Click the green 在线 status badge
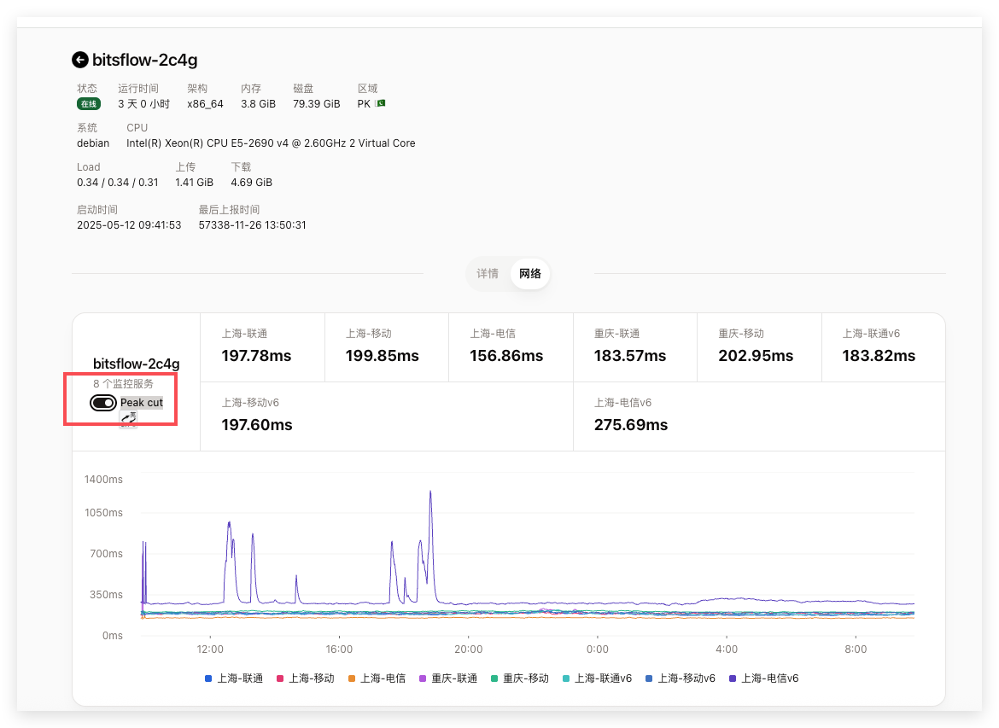The image size is (999, 728). point(89,104)
